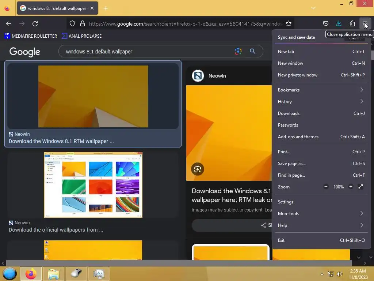Image resolution: width=374 pixels, height=281 pixels.
Task: Open the list all tabs chevron
Action: [x=313, y=8]
